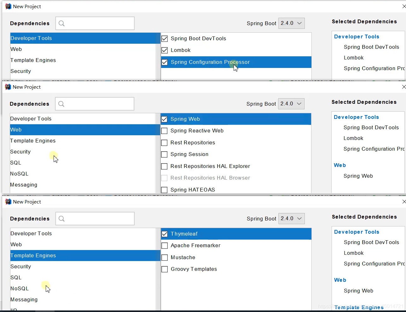Tick the Mustache checkbox
Viewport: 406px width, 312px height.
point(165,258)
